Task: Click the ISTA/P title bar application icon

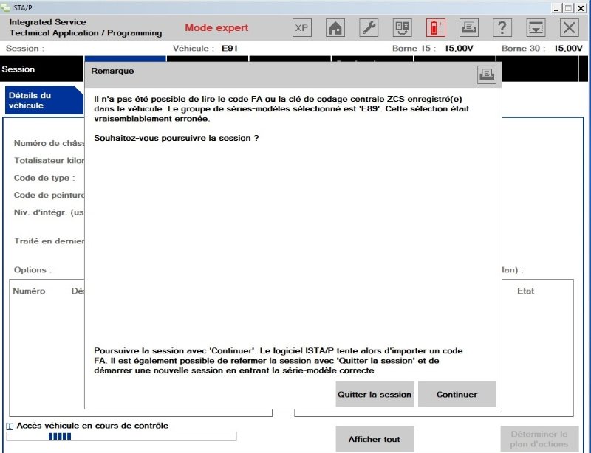Action: pyautogui.click(x=5, y=7)
